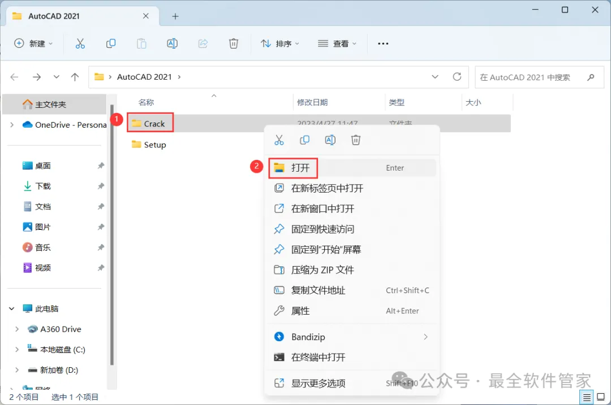This screenshot has height=405, width=611.
Task: Select 固定到快速访问 menu item
Action: coord(352,229)
